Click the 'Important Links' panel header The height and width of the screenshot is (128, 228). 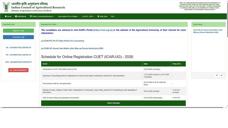tap(18, 24)
